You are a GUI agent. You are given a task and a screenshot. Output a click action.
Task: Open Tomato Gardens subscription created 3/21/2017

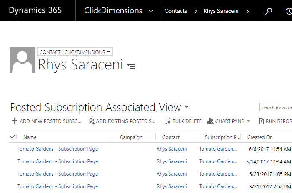click(x=58, y=186)
